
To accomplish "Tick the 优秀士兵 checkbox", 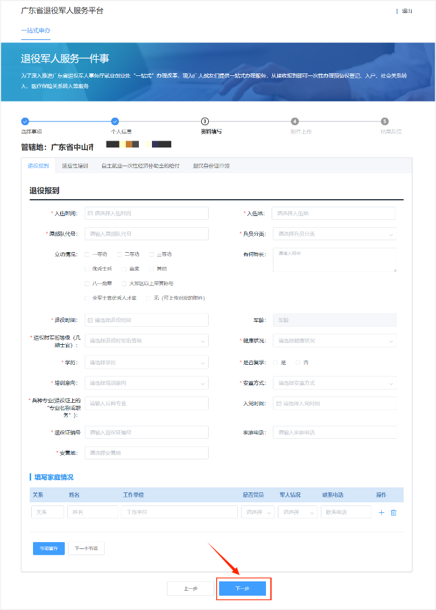I will 87,269.
